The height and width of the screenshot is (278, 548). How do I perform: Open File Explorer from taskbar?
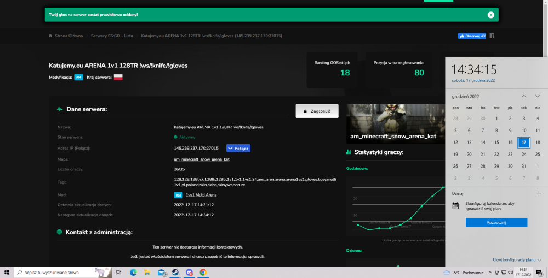point(147,273)
